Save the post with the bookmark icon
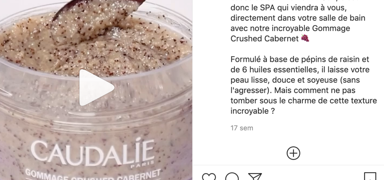 coord(370,177)
